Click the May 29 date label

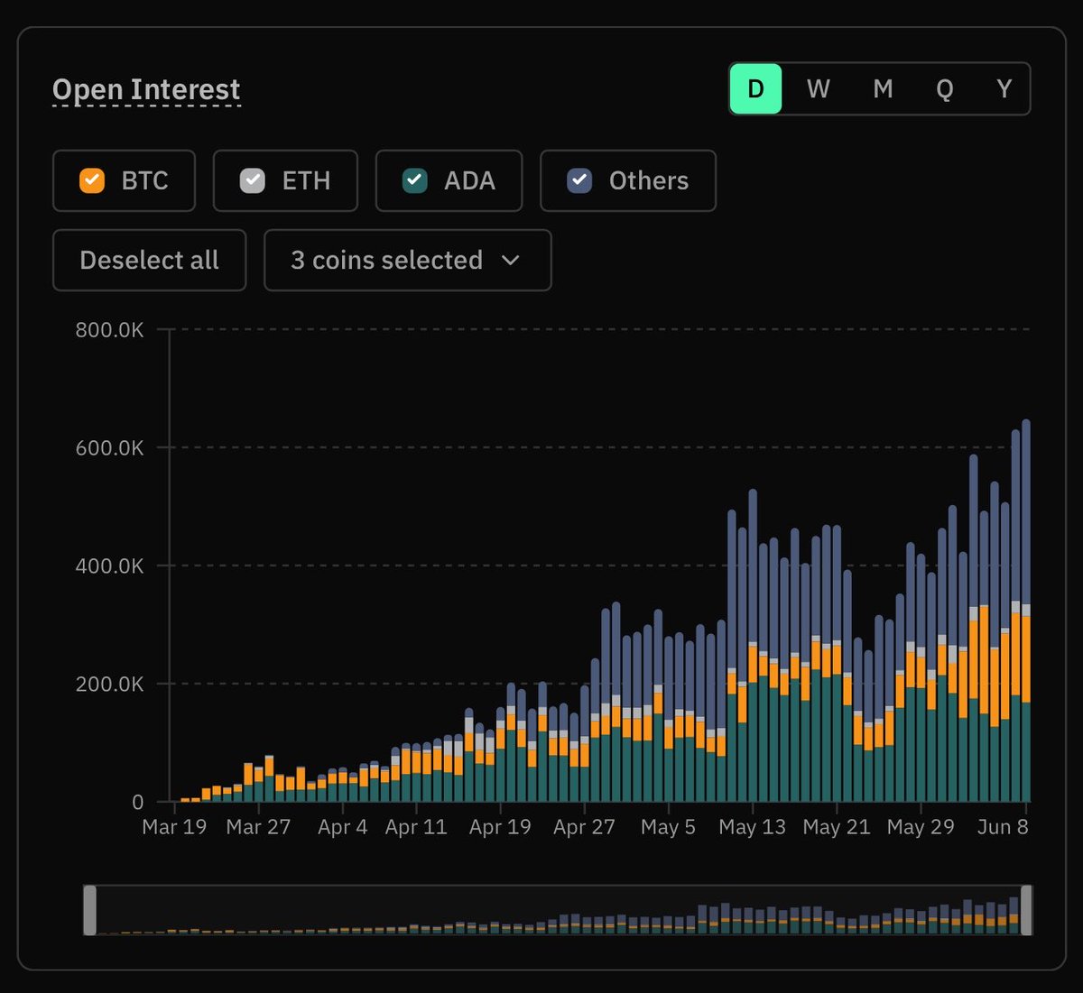(921, 827)
